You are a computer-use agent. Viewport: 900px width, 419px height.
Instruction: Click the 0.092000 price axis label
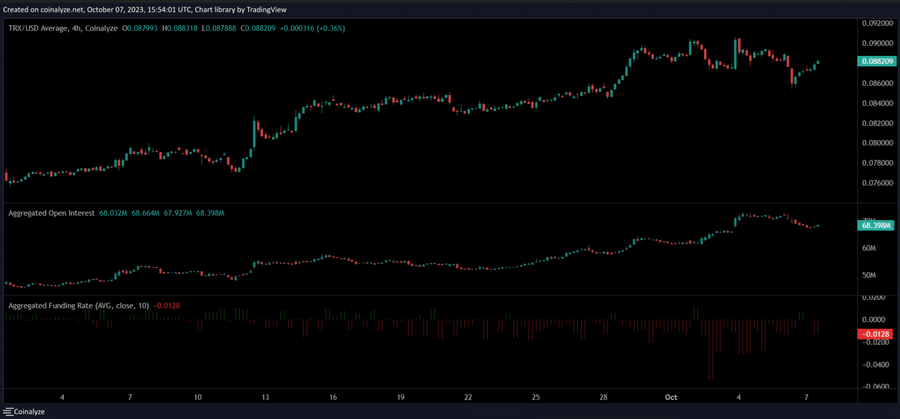(x=877, y=23)
